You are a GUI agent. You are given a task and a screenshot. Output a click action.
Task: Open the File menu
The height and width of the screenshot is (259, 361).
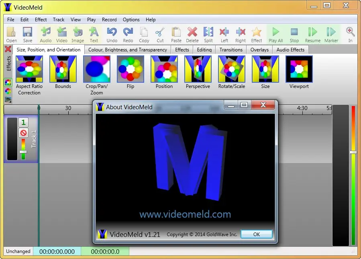coord(10,20)
